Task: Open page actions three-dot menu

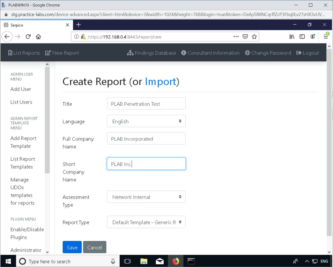Action: coord(236,37)
